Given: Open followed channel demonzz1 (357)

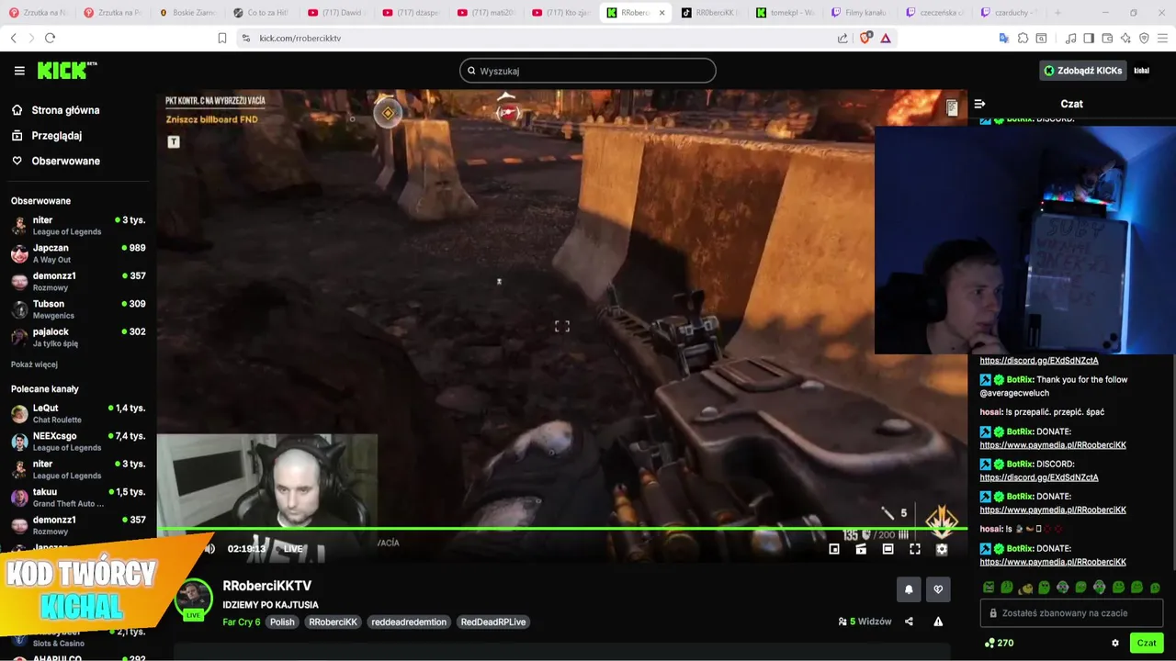Looking at the screenshot, I should 78,282.
